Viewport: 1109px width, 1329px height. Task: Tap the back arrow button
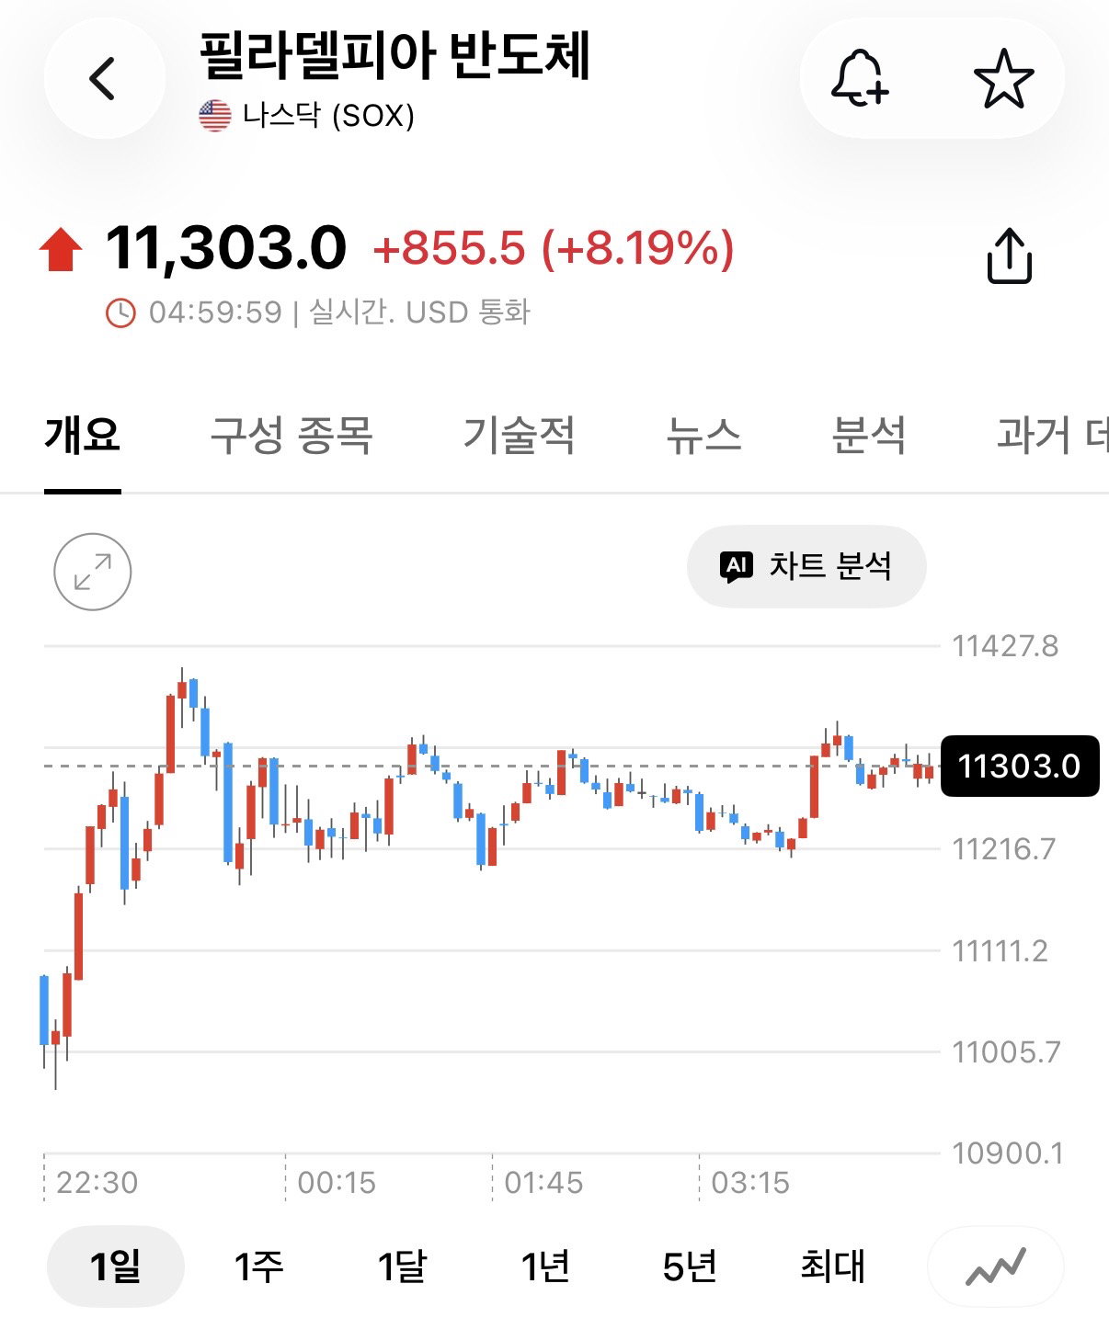coord(104,78)
